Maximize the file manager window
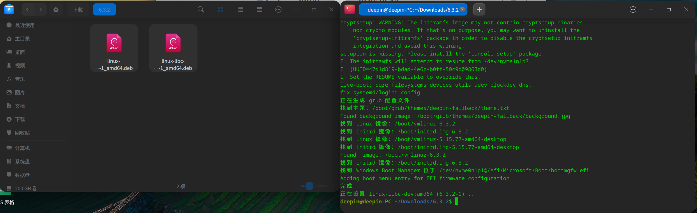 click(314, 10)
